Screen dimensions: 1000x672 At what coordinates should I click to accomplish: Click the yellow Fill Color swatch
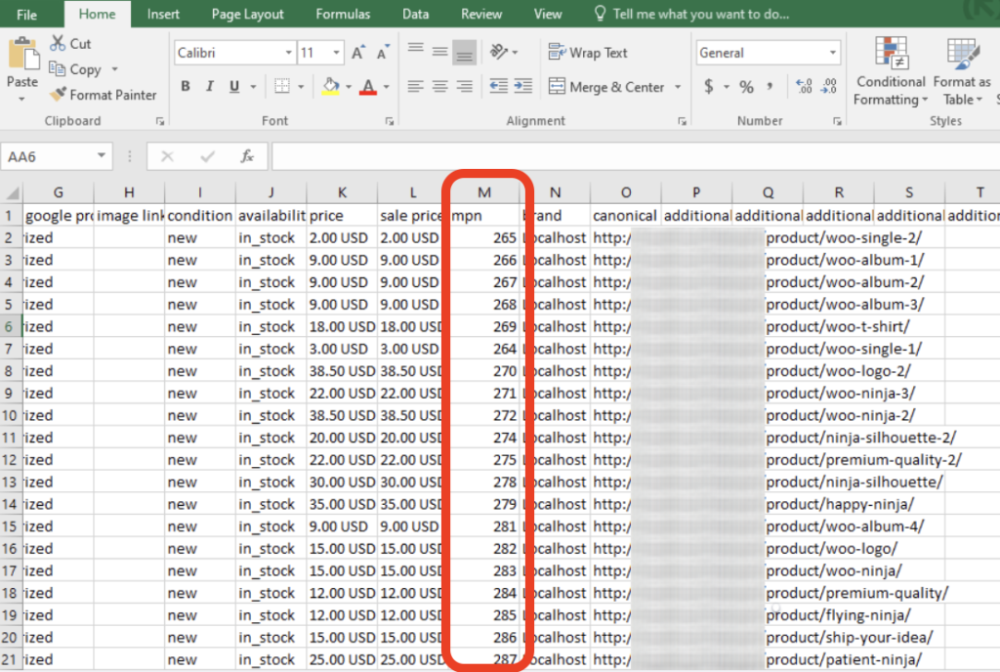[330, 87]
